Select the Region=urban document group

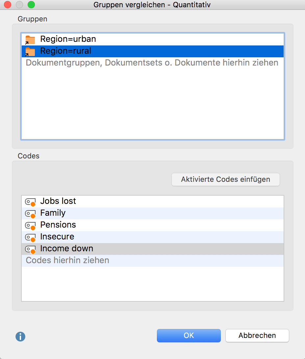(x=68, y=39)
